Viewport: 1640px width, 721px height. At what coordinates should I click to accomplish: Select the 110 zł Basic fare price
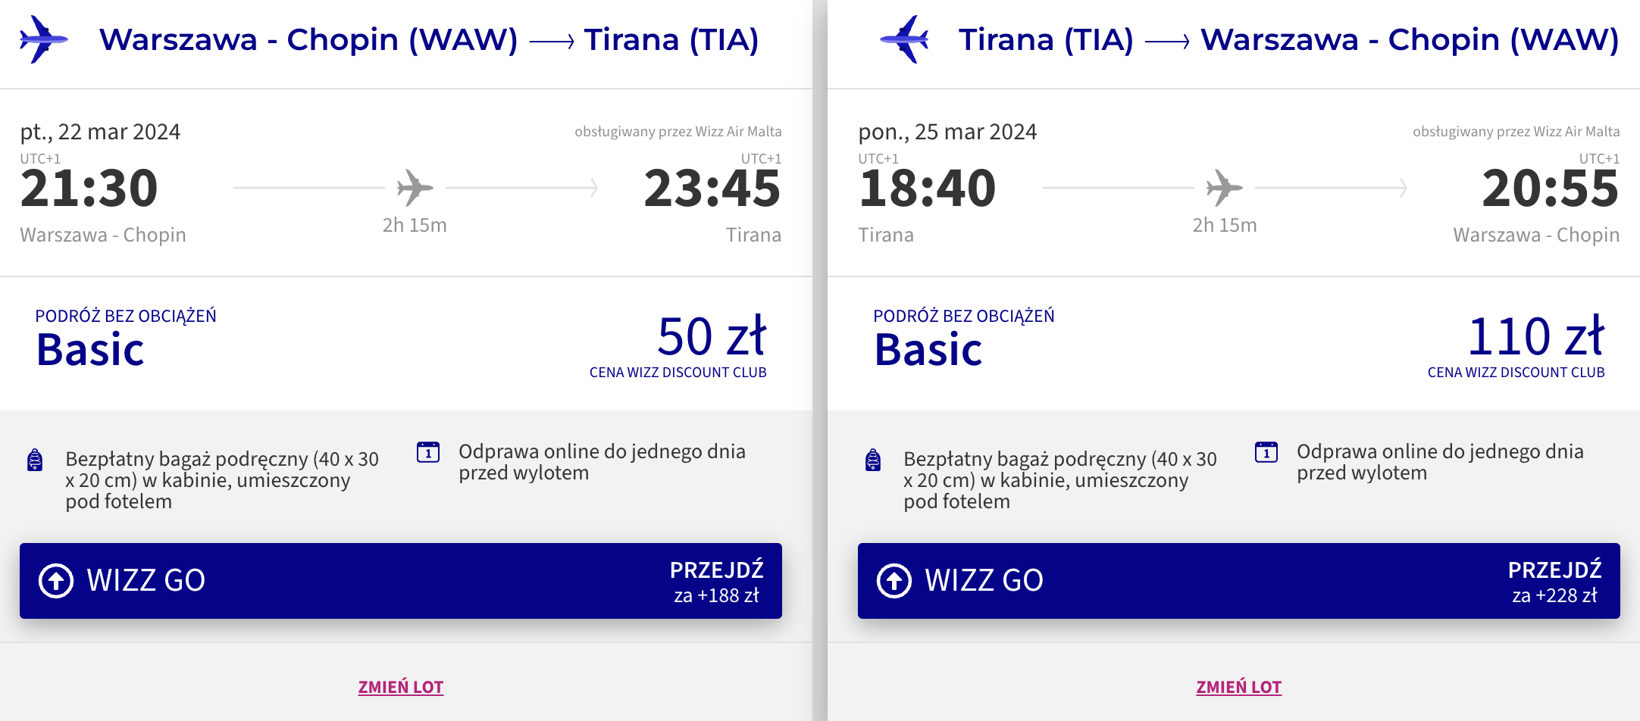pyautogui.click(x=1536, y=336)
